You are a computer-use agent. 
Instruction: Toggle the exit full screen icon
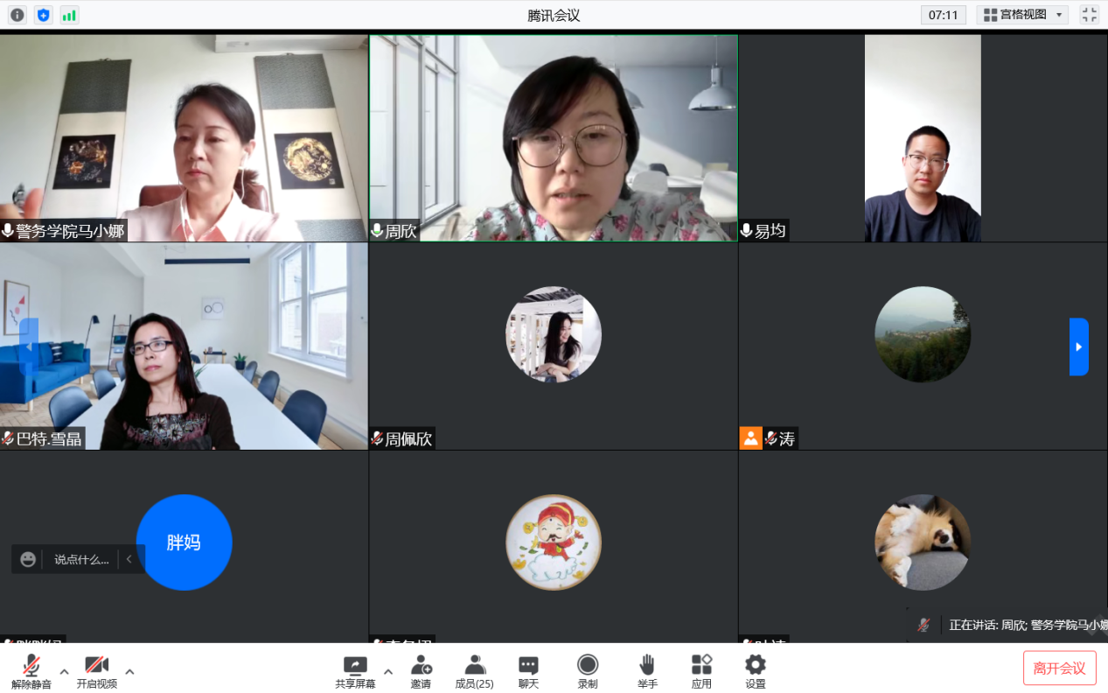pos(1089,15)
